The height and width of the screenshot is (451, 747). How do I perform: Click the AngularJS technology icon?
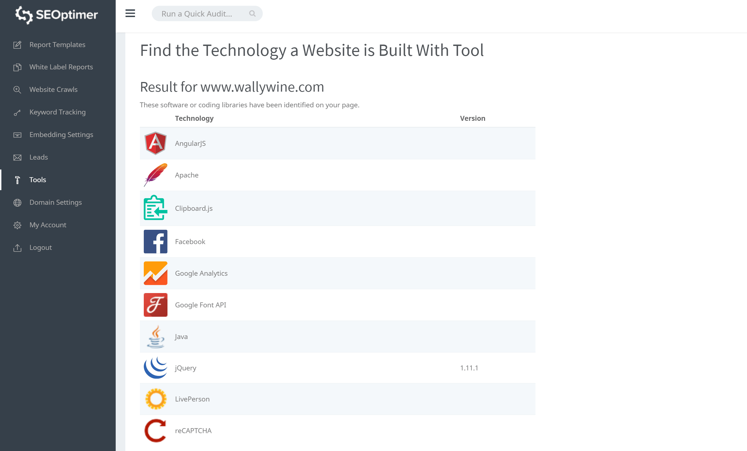[155, 143]
